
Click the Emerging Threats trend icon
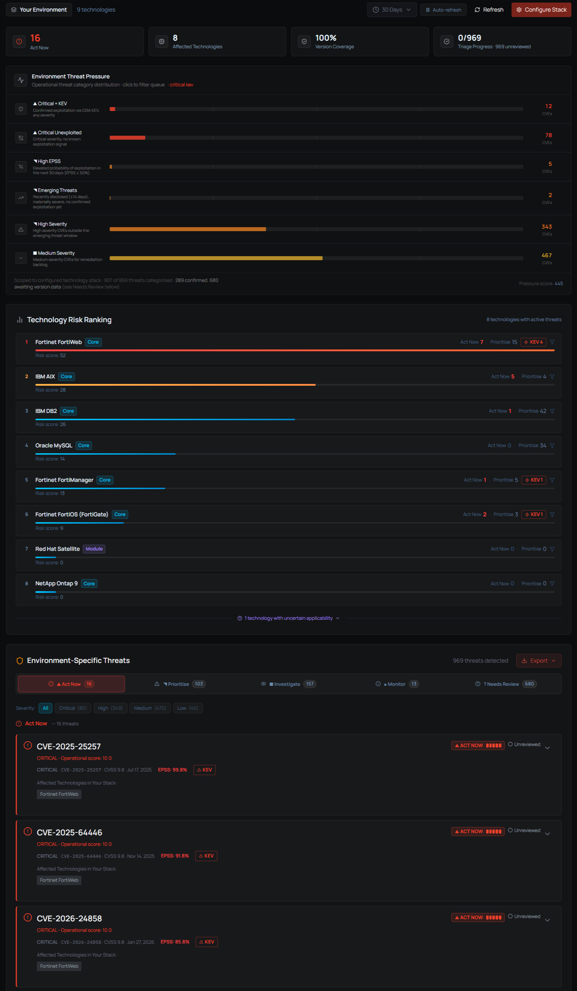click(x=21, y=198)
